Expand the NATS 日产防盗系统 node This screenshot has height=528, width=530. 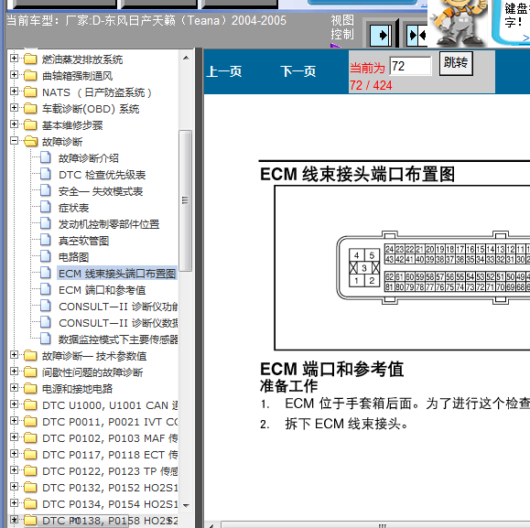[x=14, y=92]
